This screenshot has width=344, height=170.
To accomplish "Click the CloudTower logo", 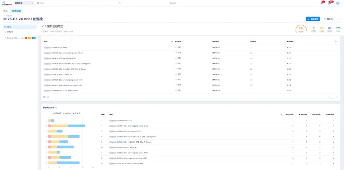I will 6,3.
